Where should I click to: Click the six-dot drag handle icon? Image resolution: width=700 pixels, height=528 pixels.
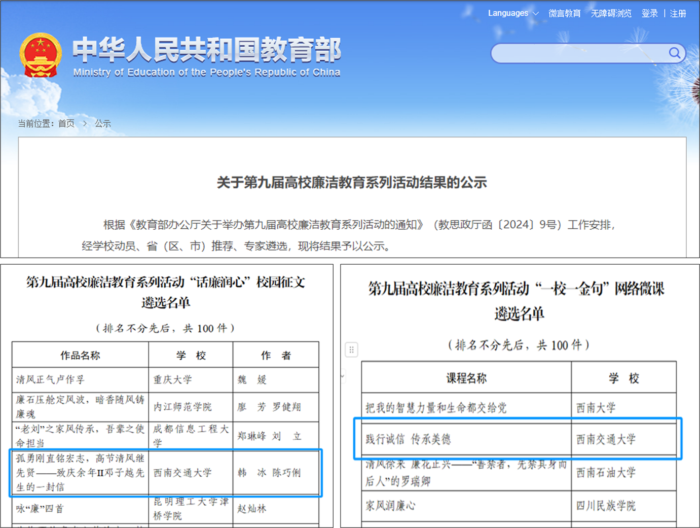click(x=351, y=349)
